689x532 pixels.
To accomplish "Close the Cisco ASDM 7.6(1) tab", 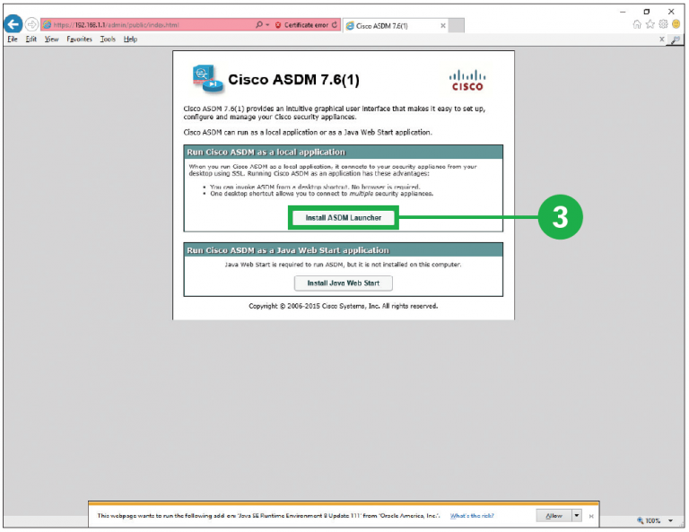I will (x=443, y=26).
